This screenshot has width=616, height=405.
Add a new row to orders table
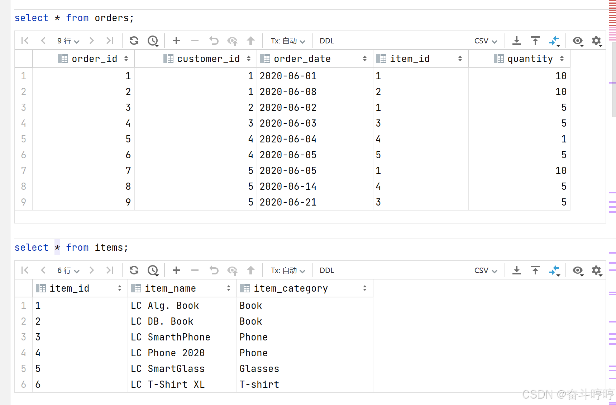pyautogui.click(x=176, y=41)
